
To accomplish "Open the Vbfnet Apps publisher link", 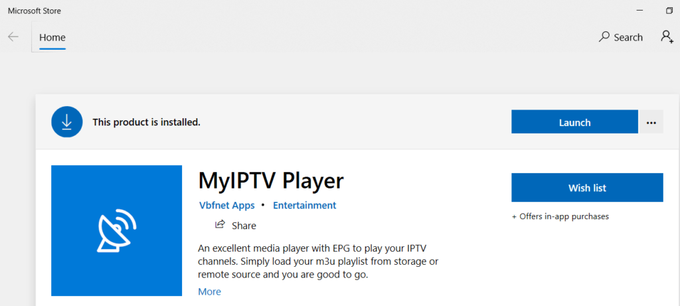I will (x=227, y=206).
